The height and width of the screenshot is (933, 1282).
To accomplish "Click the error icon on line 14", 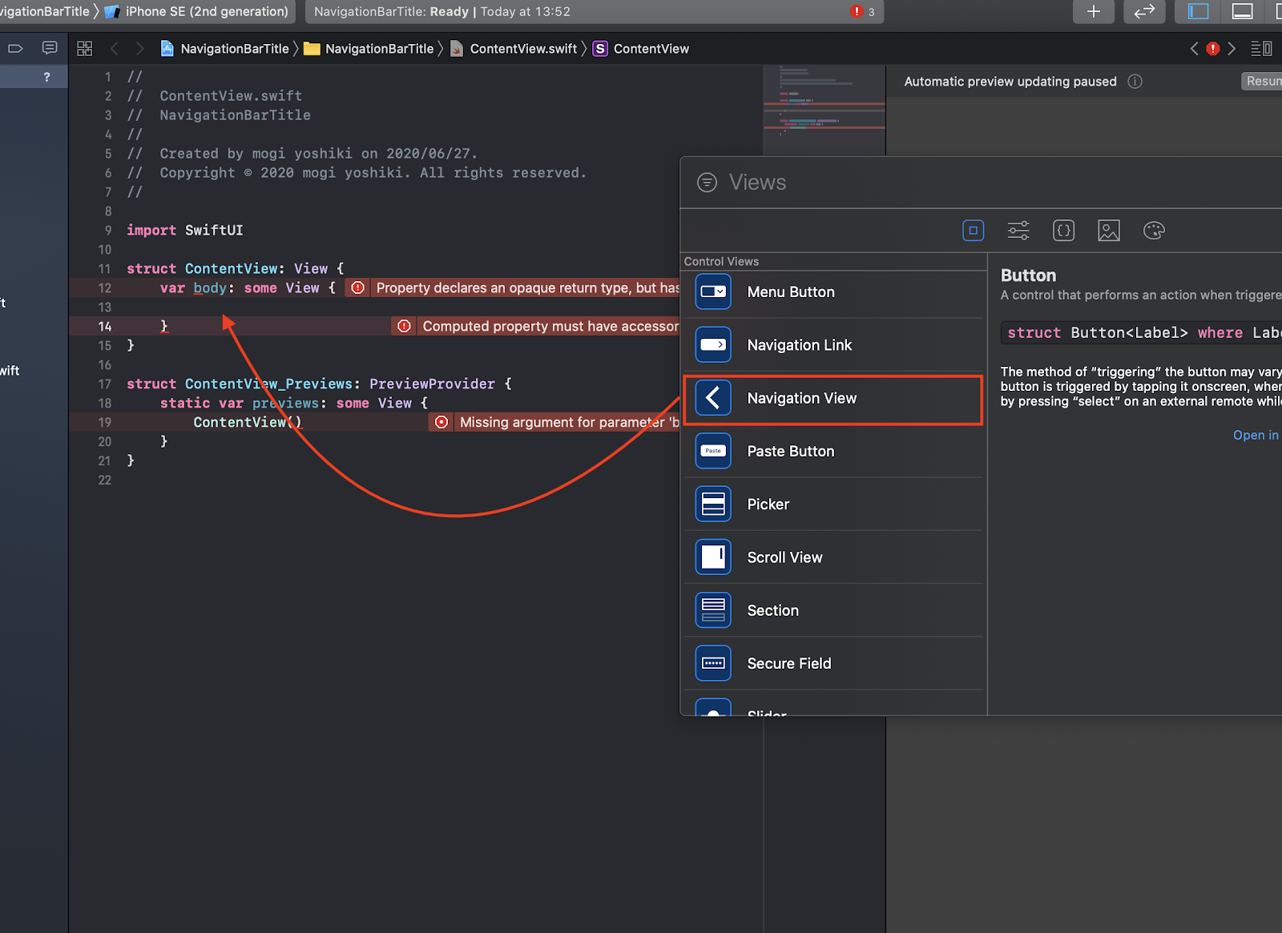I will coord(404,326).
